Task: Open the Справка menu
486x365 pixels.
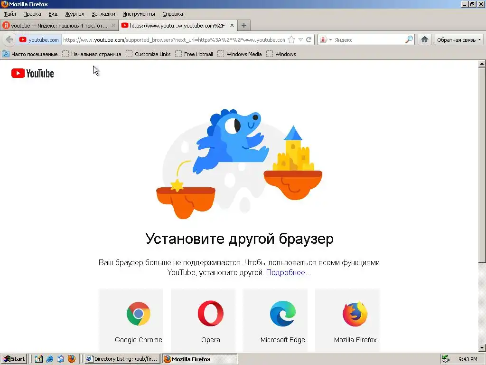Action: point(173,14)
